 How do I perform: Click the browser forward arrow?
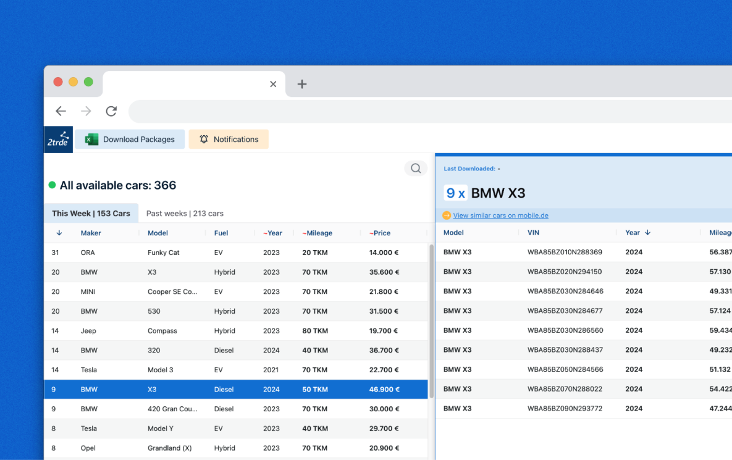pos(86,111)
